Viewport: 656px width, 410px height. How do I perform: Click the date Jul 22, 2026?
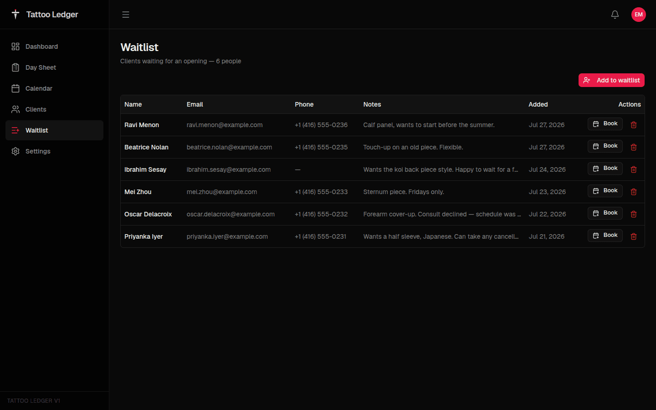547,214
